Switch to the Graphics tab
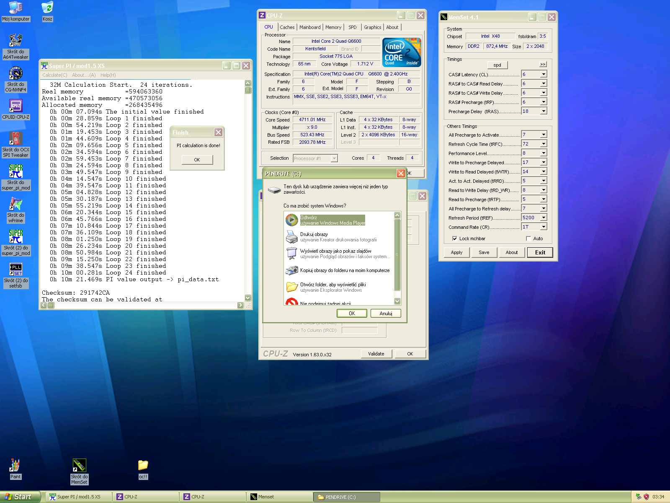 point(372,27)
